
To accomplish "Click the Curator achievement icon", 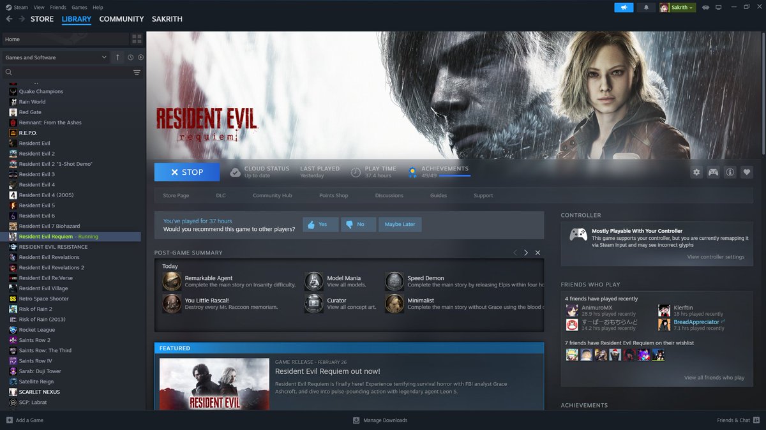I will pos(314,304).
